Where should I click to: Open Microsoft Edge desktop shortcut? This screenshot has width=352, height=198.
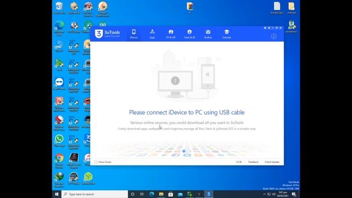point(59,28)
